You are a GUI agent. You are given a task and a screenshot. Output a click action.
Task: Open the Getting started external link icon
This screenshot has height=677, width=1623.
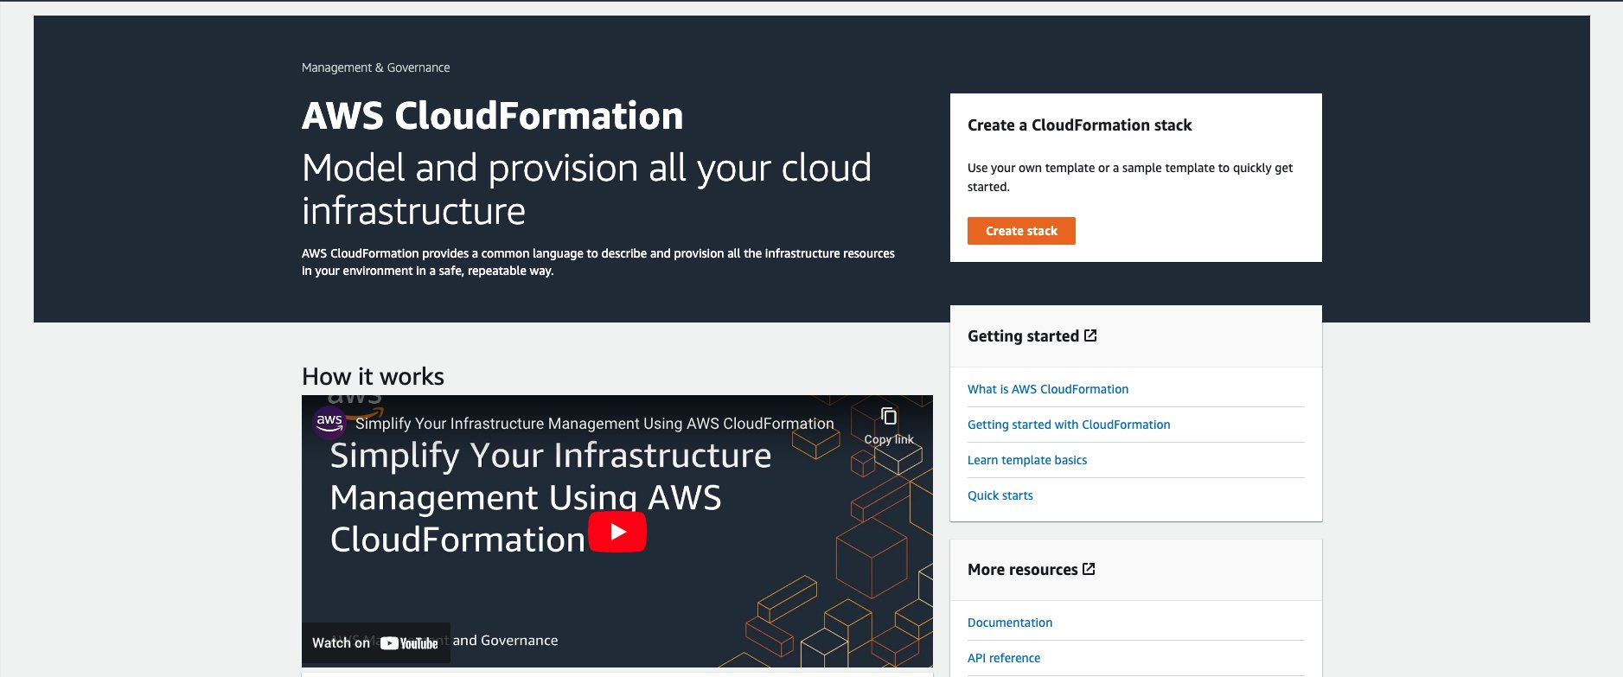click(x=1090, y=335)
